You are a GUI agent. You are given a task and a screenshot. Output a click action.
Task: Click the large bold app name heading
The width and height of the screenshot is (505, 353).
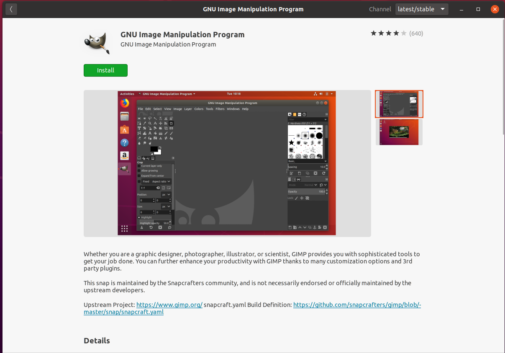click(x=182, y=34)
